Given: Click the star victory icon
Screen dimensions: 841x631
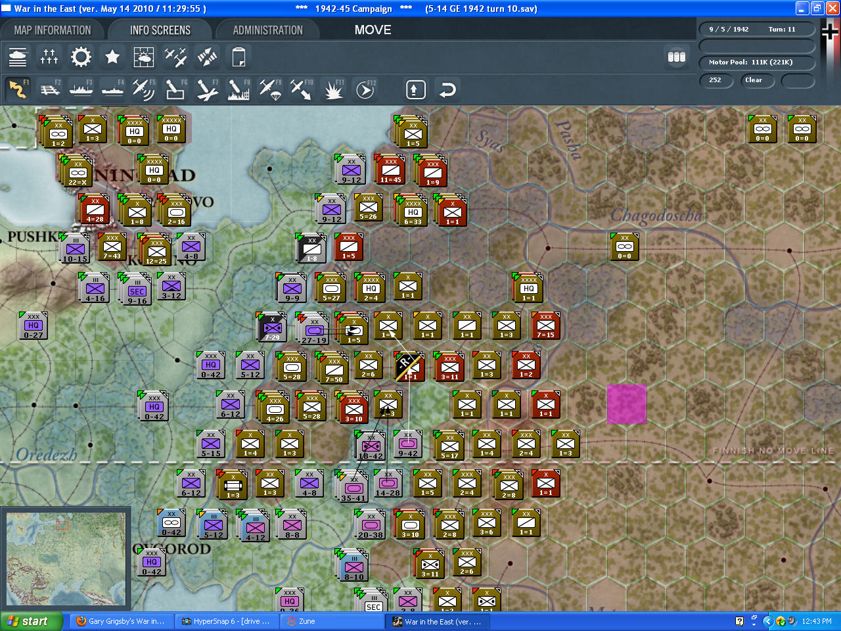Looking at the screenshot, I should tap(112, 57).
